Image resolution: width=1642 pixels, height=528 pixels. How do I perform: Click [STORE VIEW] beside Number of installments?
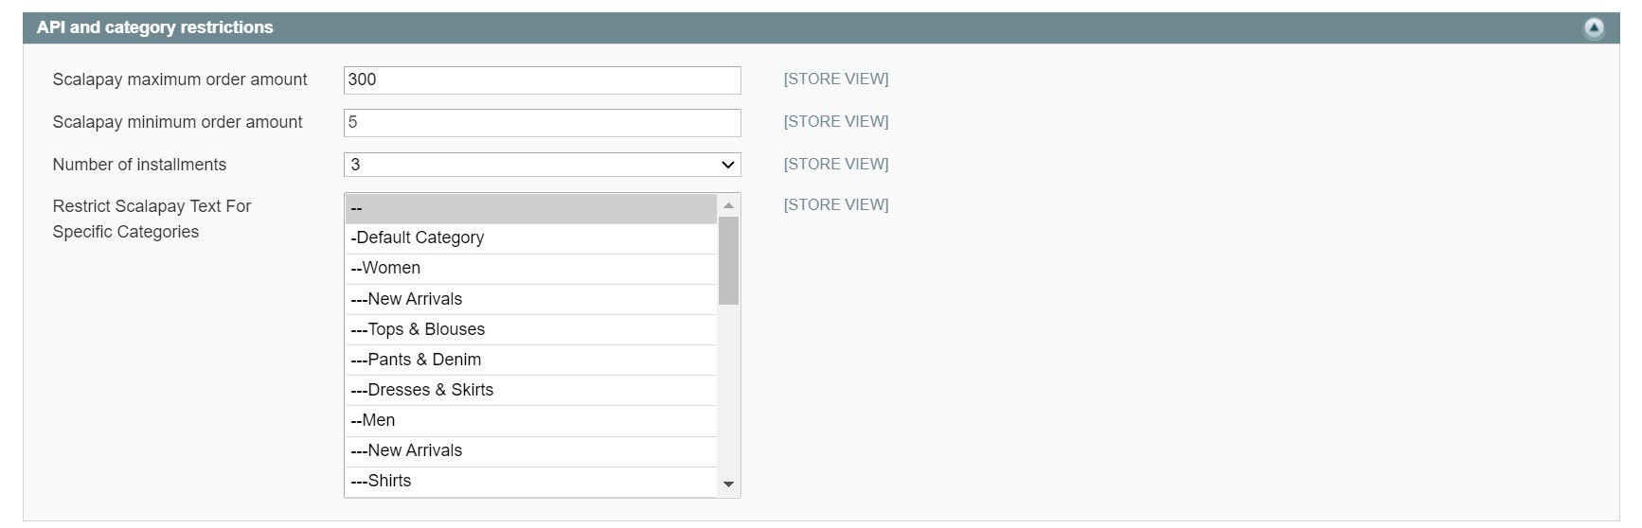pyautogui.click(x=836, y=165)
